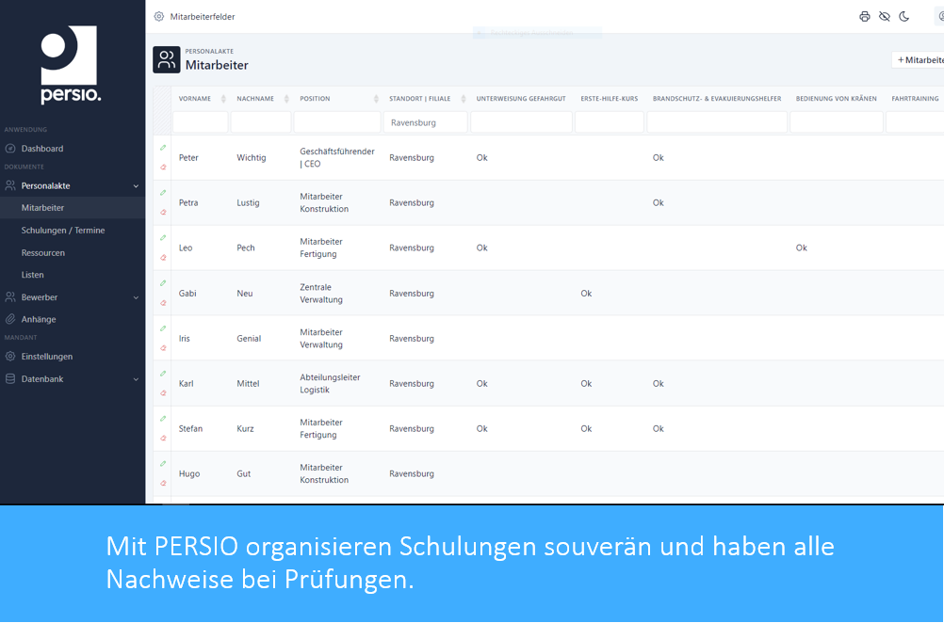Edit the Petra Lustig row with pencil icon

(163, 192)
